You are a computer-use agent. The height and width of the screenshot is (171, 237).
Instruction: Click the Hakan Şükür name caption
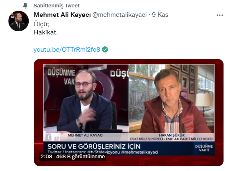pyautogui.click(x=172, y=135)
